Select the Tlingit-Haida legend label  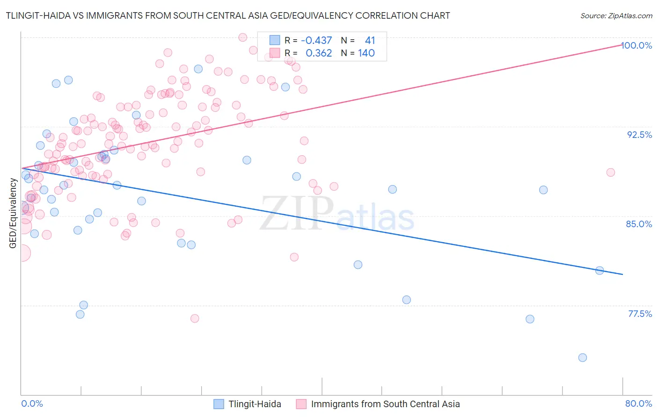click(x=255, y=404)
